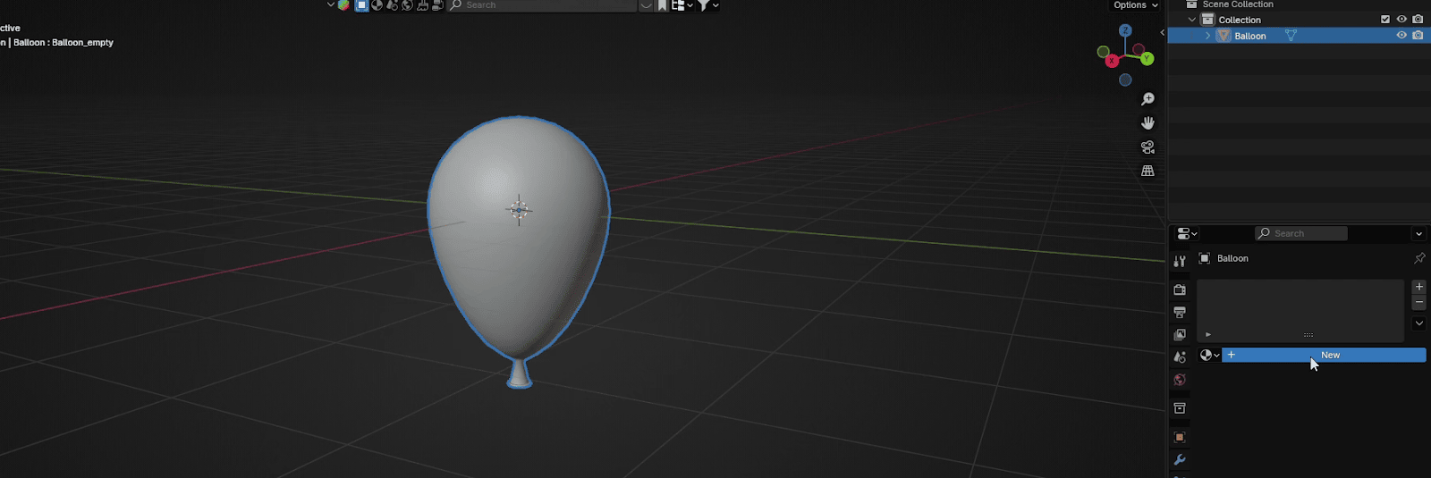Open the World properties tab
The image size is (1431, 478).
(x=1180, y=380)
